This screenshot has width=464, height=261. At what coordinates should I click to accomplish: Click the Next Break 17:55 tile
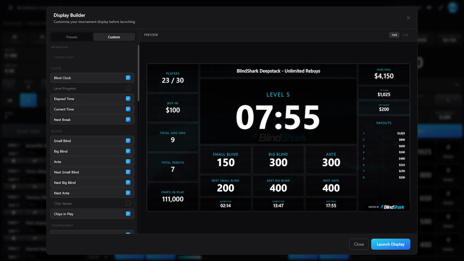331,204
